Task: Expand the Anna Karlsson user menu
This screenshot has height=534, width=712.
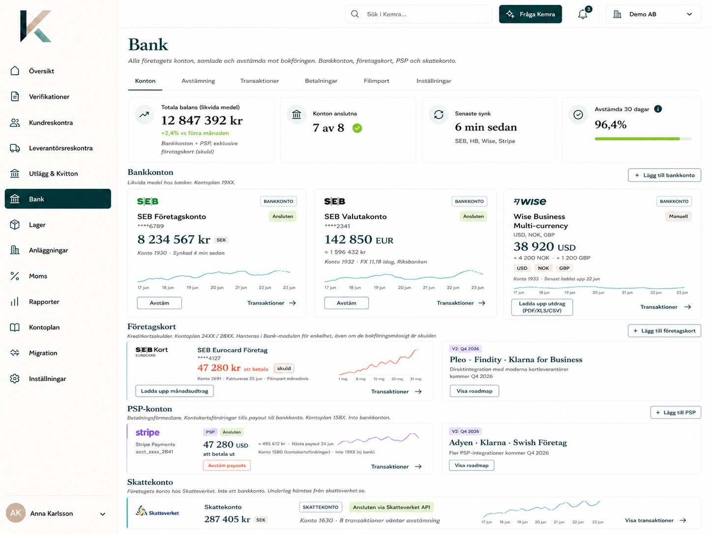Action: [x=56, y=513]
